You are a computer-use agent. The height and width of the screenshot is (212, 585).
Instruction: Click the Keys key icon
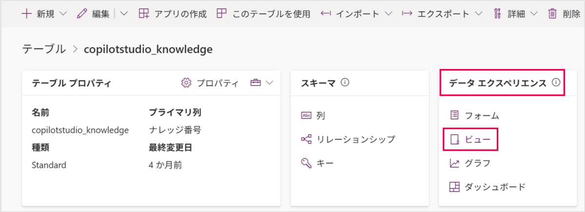(306, 163)
